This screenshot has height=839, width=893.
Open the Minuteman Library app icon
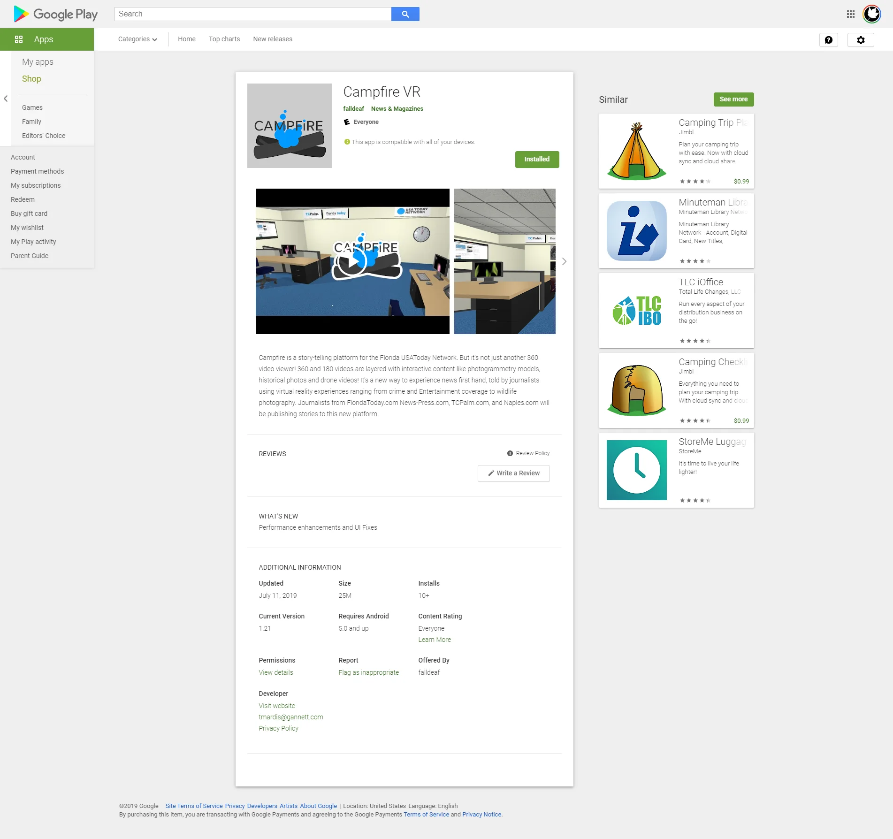coord(637,231)
